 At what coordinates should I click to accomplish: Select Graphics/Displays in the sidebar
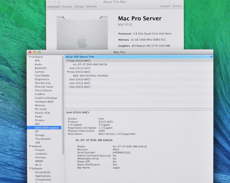[x=46, y=98]
